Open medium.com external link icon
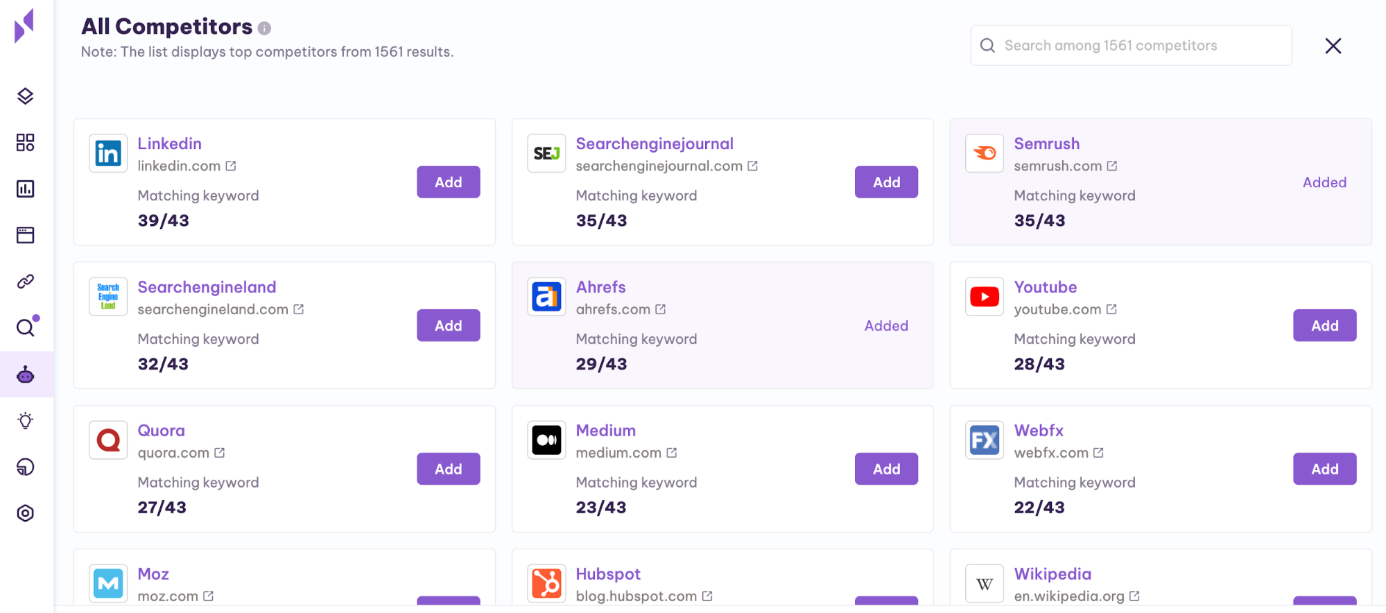This screenshot has height=613, width=1386. tap(672, 453)
